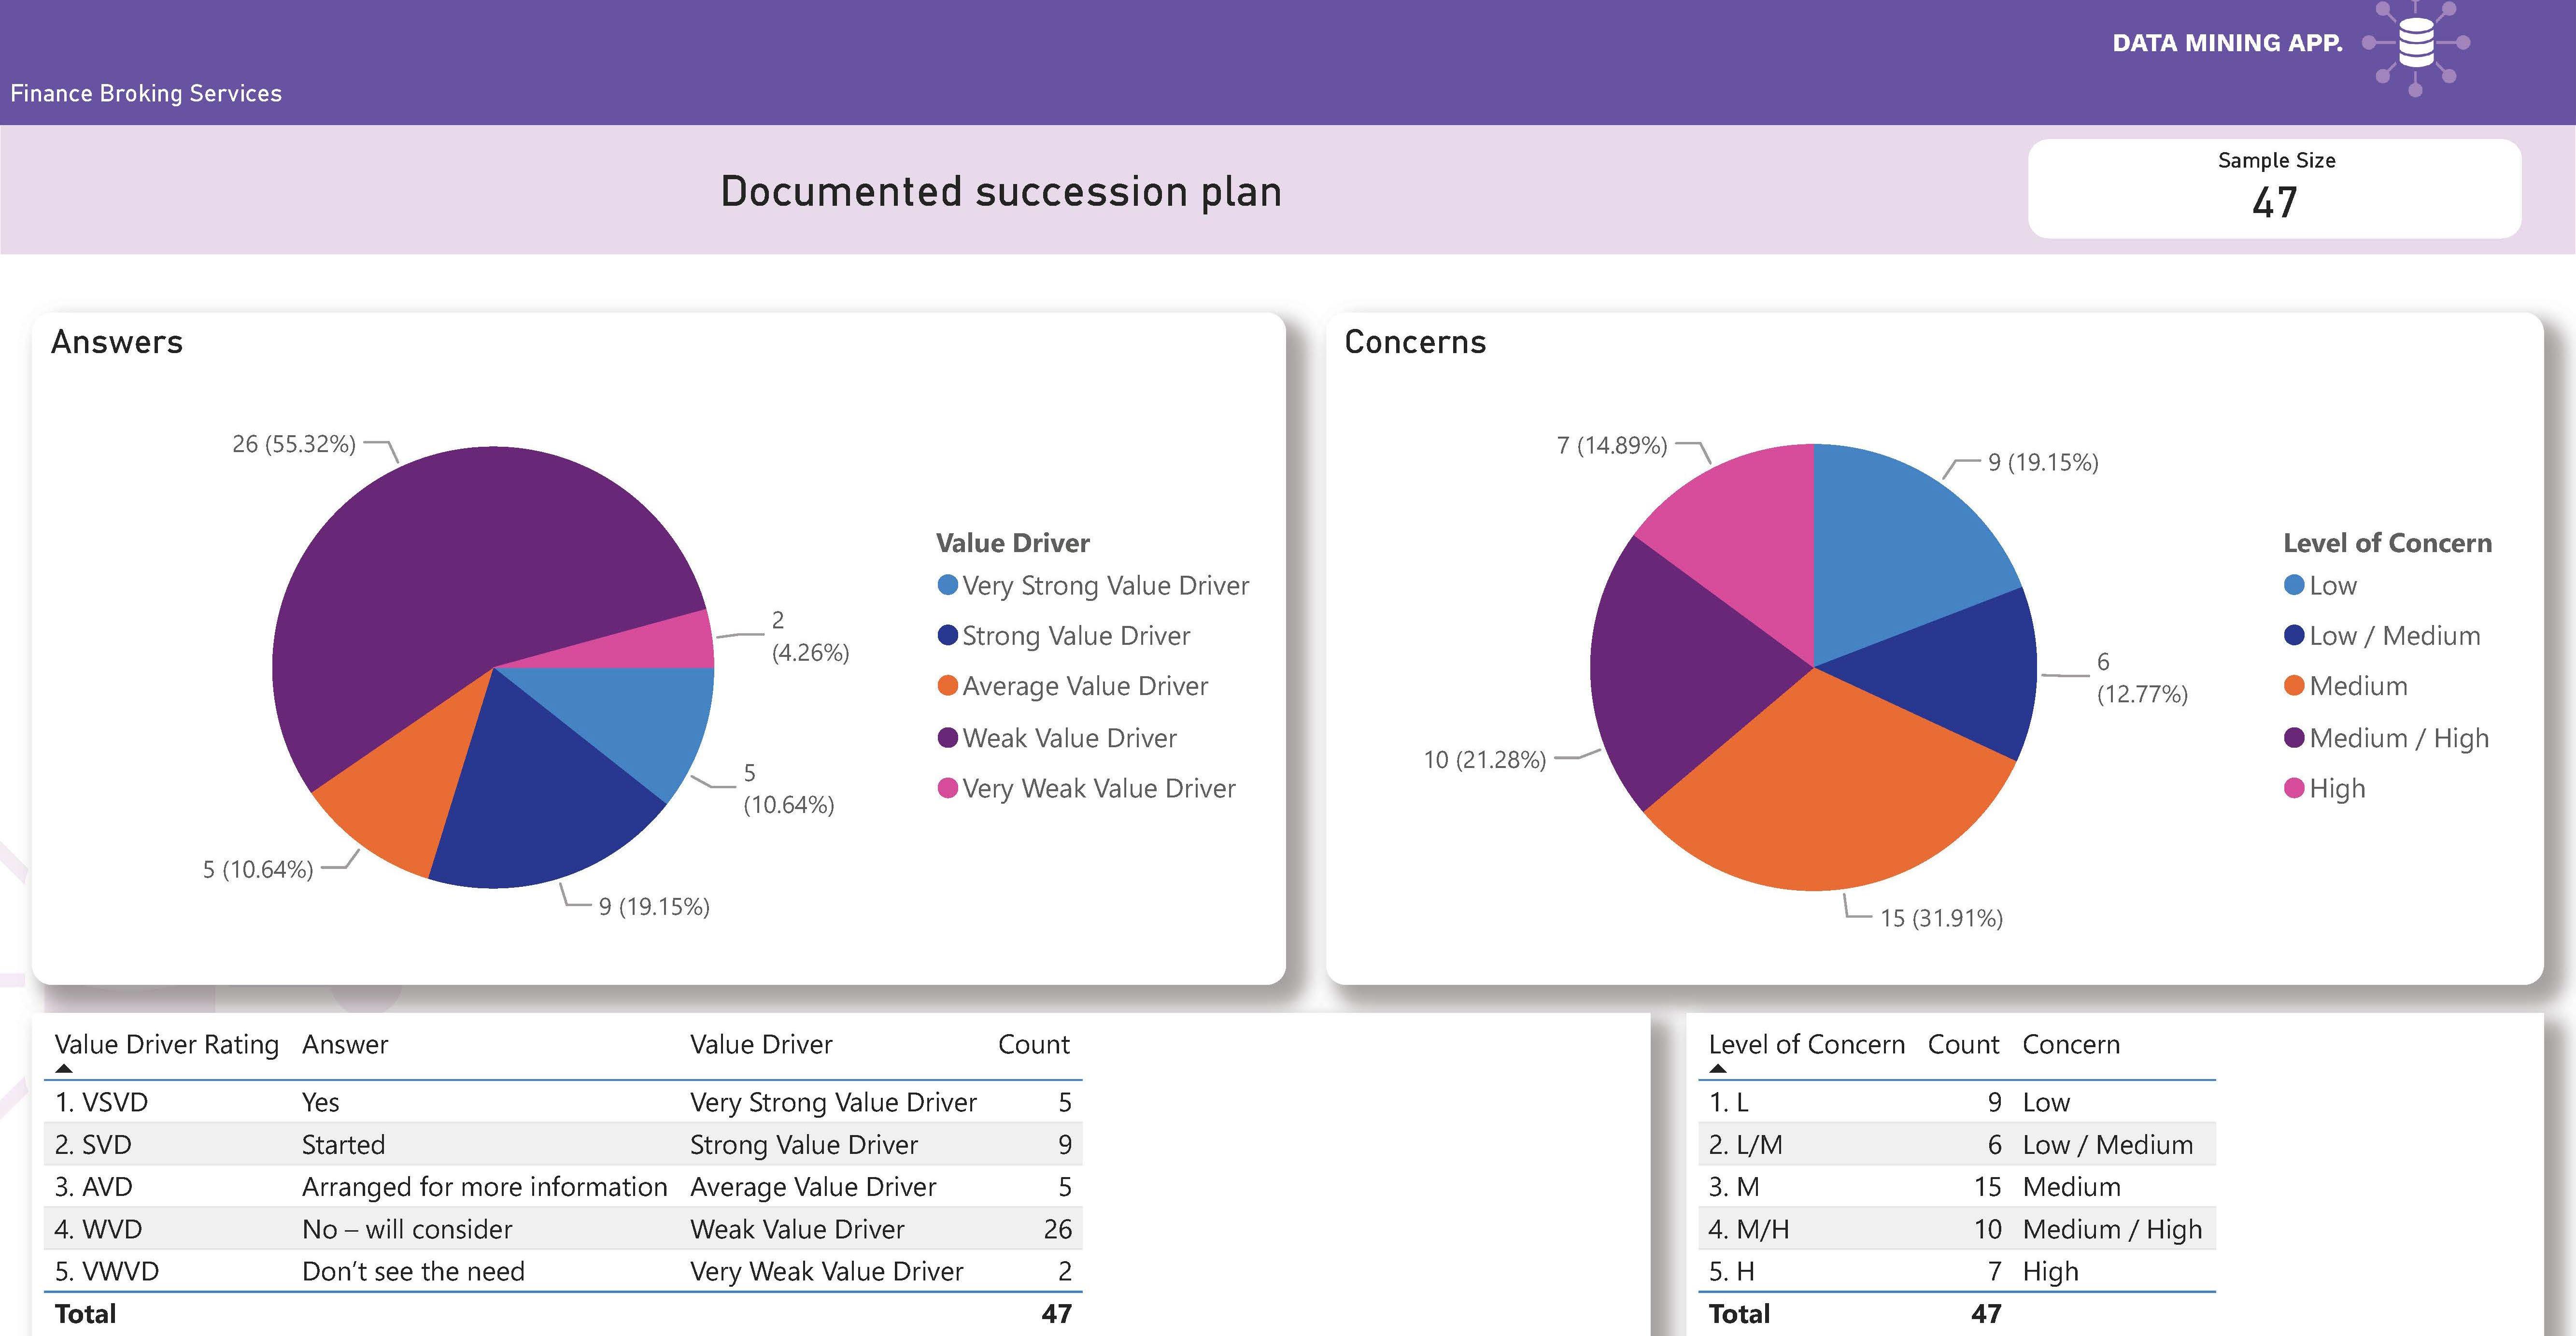Select the Medium concern legend dot
Viewport: 2576px width, 1336px height.
pos(2294,686)
